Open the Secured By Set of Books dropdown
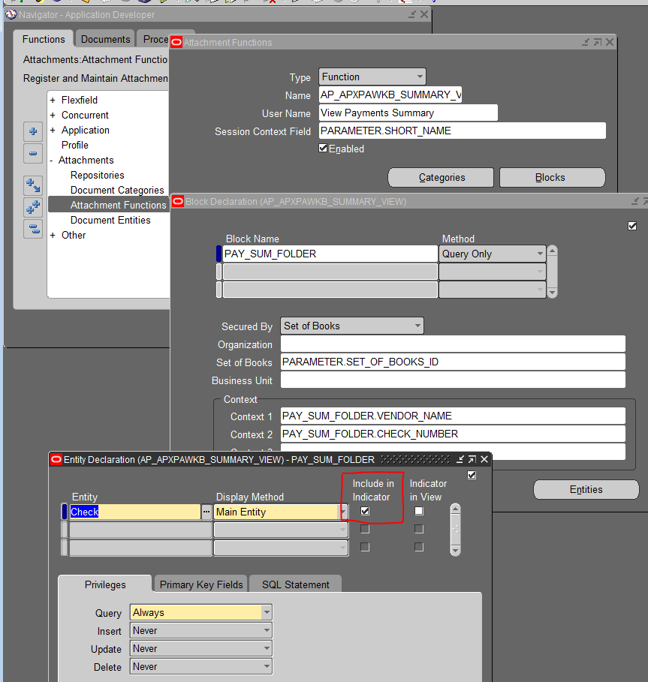This screenshot has width=648, height=682. pos(415,326)
